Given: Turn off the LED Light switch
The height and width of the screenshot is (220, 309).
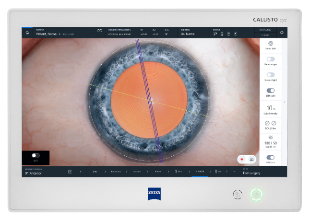Looking at the screenshot, I should click(271, 90).
